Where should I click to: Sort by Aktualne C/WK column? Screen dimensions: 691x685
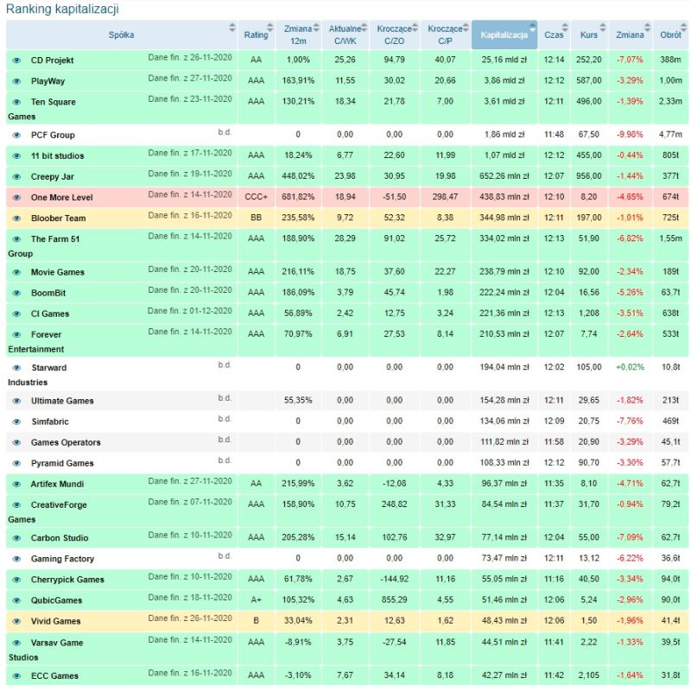point(345,35)
